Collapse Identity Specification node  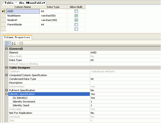[x=7, y=94]
